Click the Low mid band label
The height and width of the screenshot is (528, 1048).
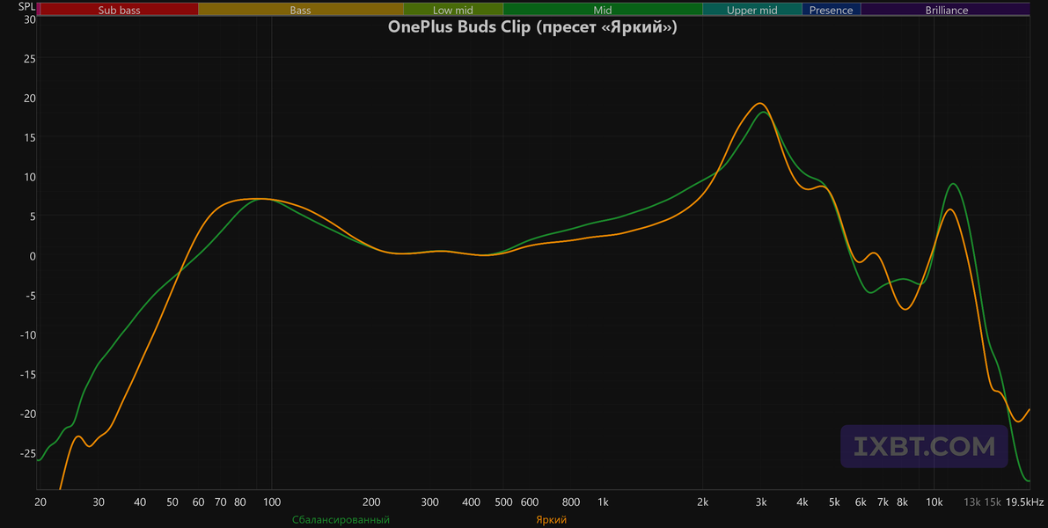452,10
